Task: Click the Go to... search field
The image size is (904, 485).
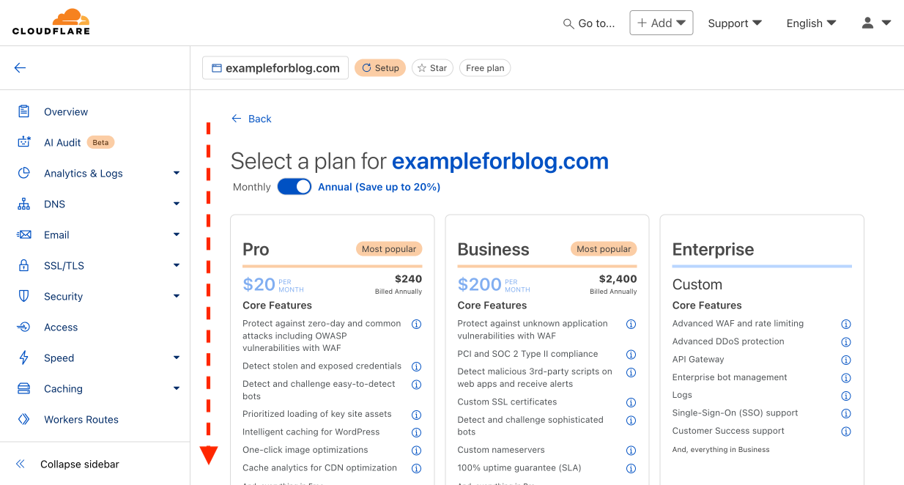Action: click(589, 23)
